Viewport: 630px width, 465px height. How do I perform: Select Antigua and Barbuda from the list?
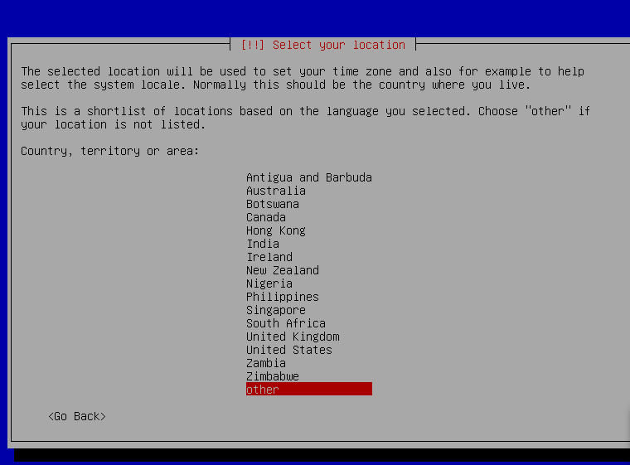pyautogui.click(x=308, y=177)
